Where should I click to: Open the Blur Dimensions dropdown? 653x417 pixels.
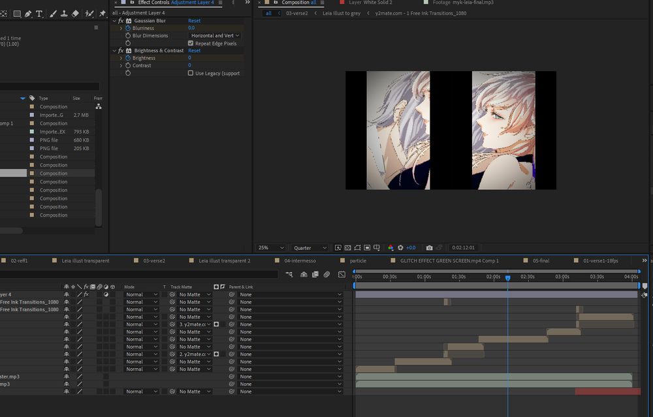(x=215, y=36)
